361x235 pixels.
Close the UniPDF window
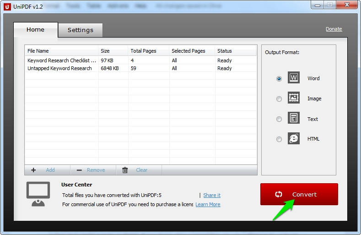tap(347, 5)
